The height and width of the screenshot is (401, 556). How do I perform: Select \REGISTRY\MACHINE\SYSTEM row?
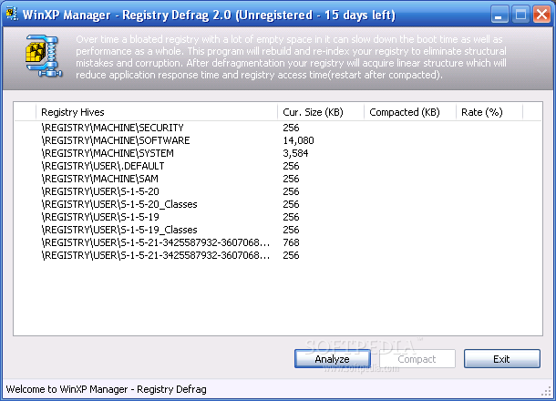pos(278,153)
